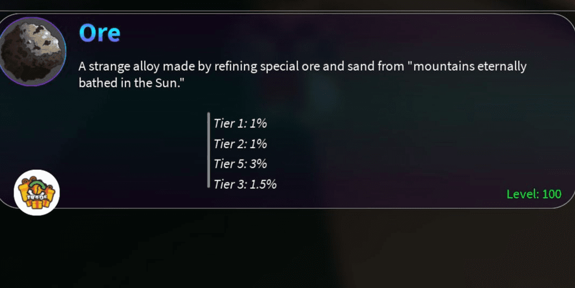
Task: Click the "Level: 100" green label
Action: tap(534, 194)
